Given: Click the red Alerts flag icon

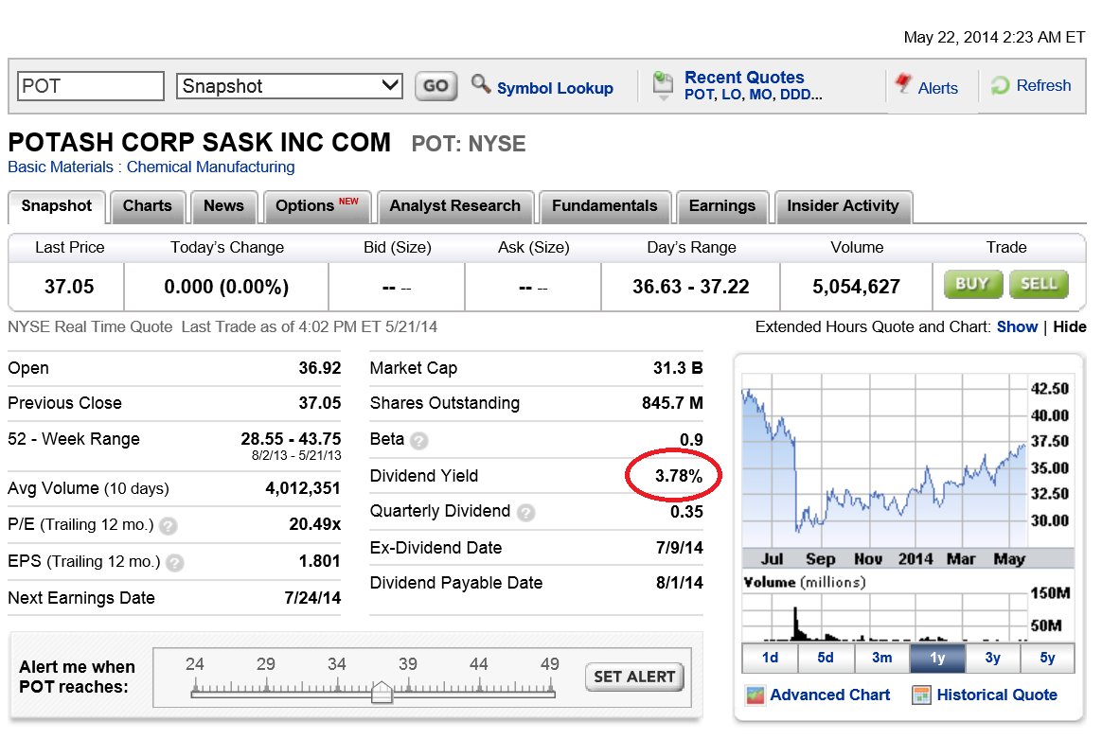Looking at the screenshot, I should click(902, 85).
